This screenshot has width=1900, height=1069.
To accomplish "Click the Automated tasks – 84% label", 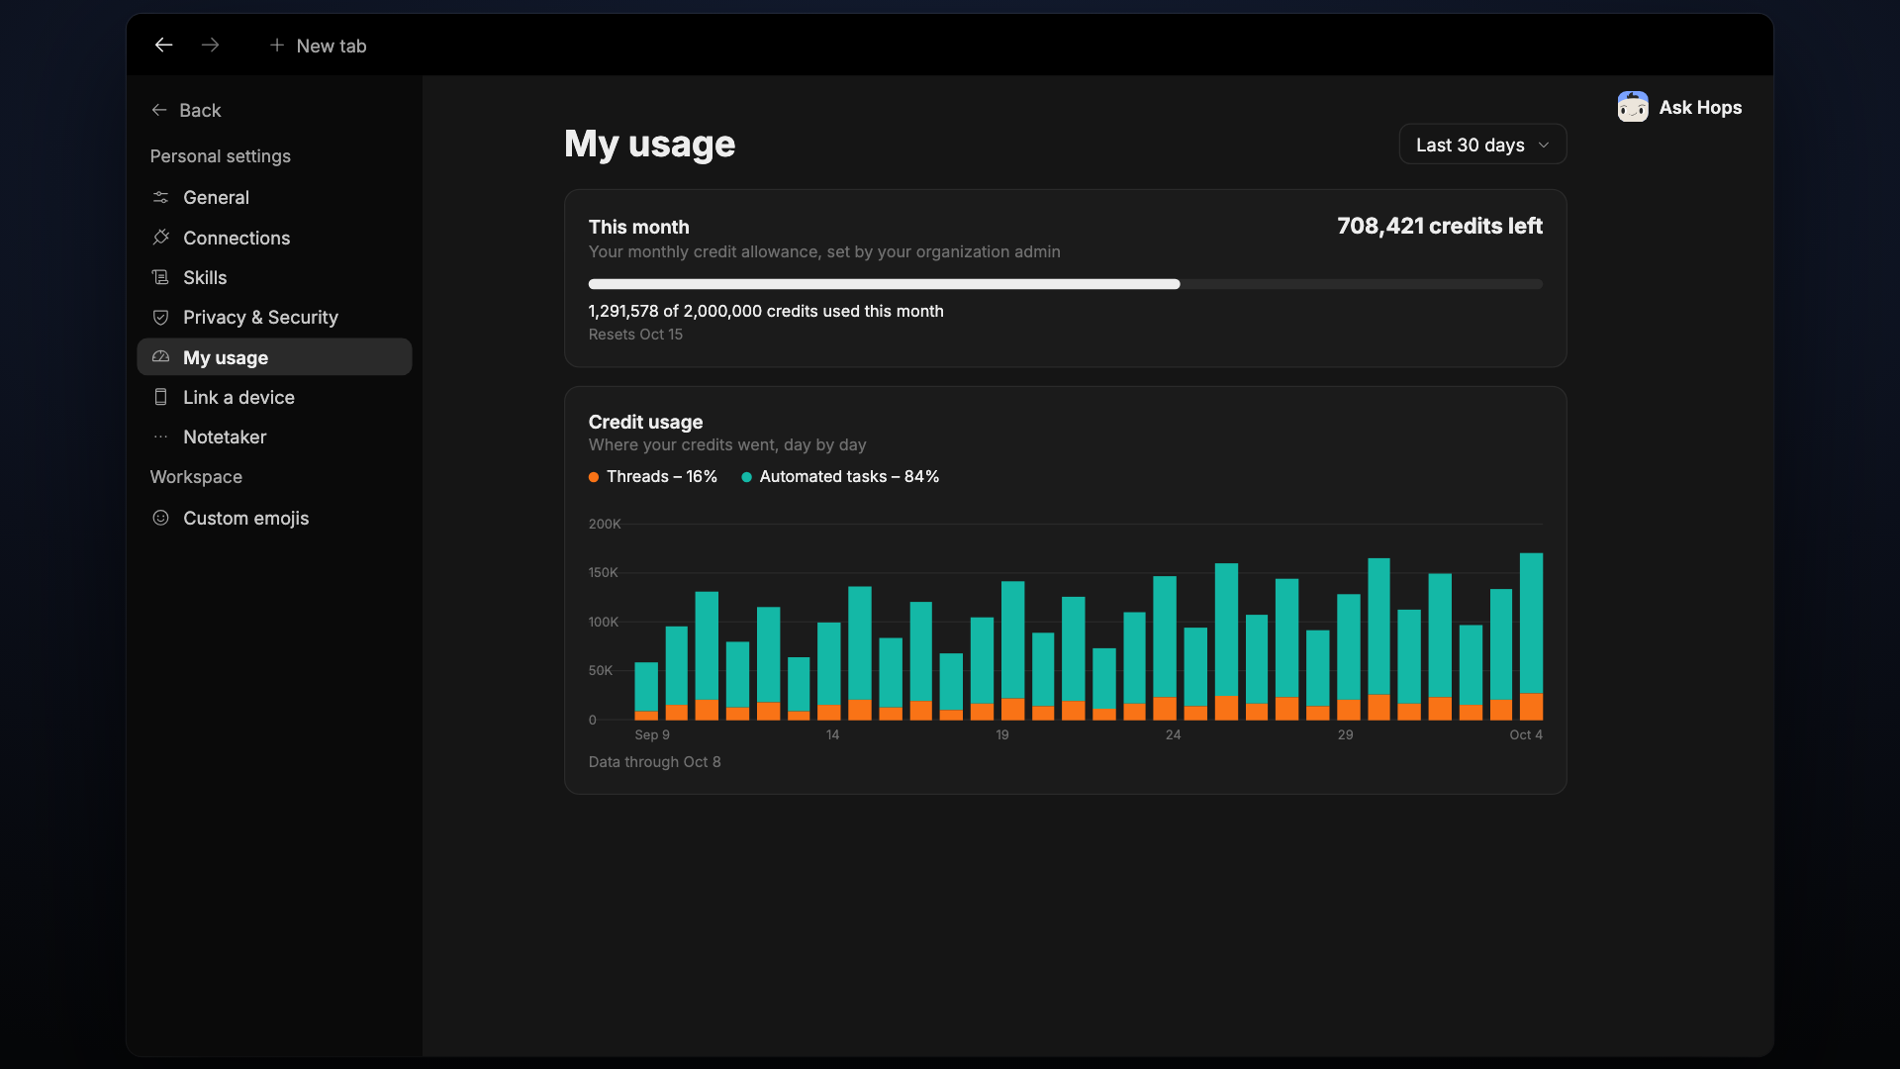I will pyautogui.click(x=849, y=477).
